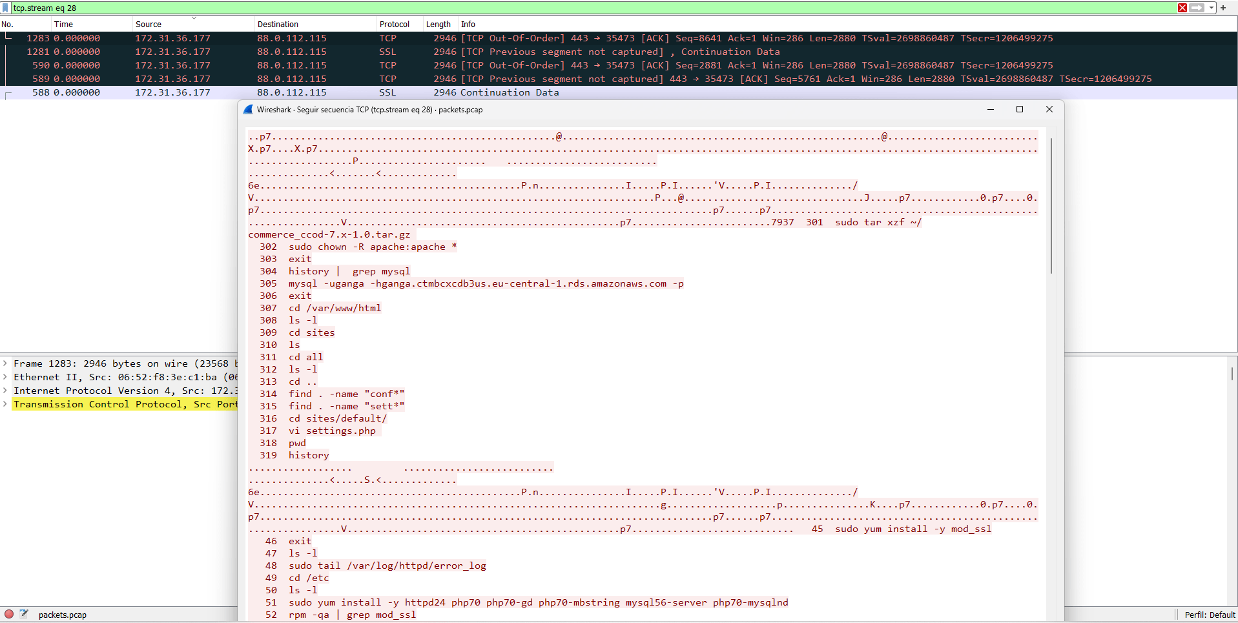Sort by the Info column header
Image resolution: width=1238 pixels, height=623 pixels.
coord(847,24)
